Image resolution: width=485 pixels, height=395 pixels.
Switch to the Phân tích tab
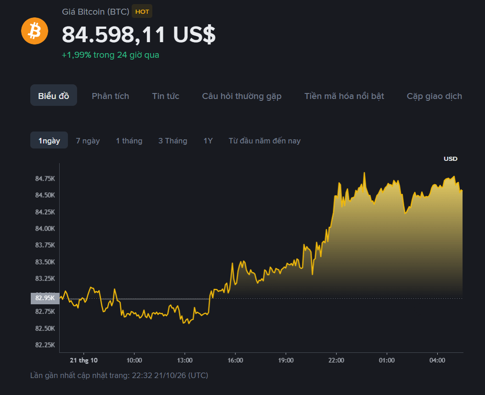111,96
